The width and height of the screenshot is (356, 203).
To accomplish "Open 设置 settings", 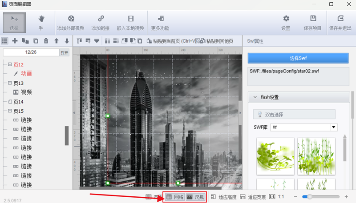I will point(286,23).
